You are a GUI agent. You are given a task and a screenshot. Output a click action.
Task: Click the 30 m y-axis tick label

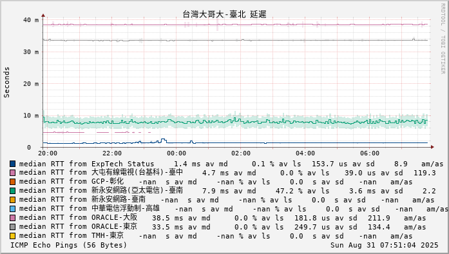point(31,52)
